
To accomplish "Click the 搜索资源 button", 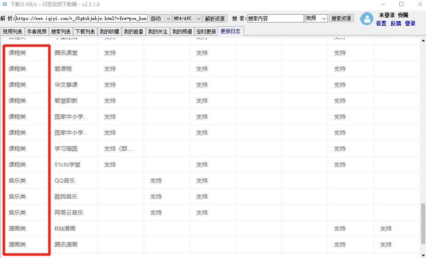I will tap(341, 19).
